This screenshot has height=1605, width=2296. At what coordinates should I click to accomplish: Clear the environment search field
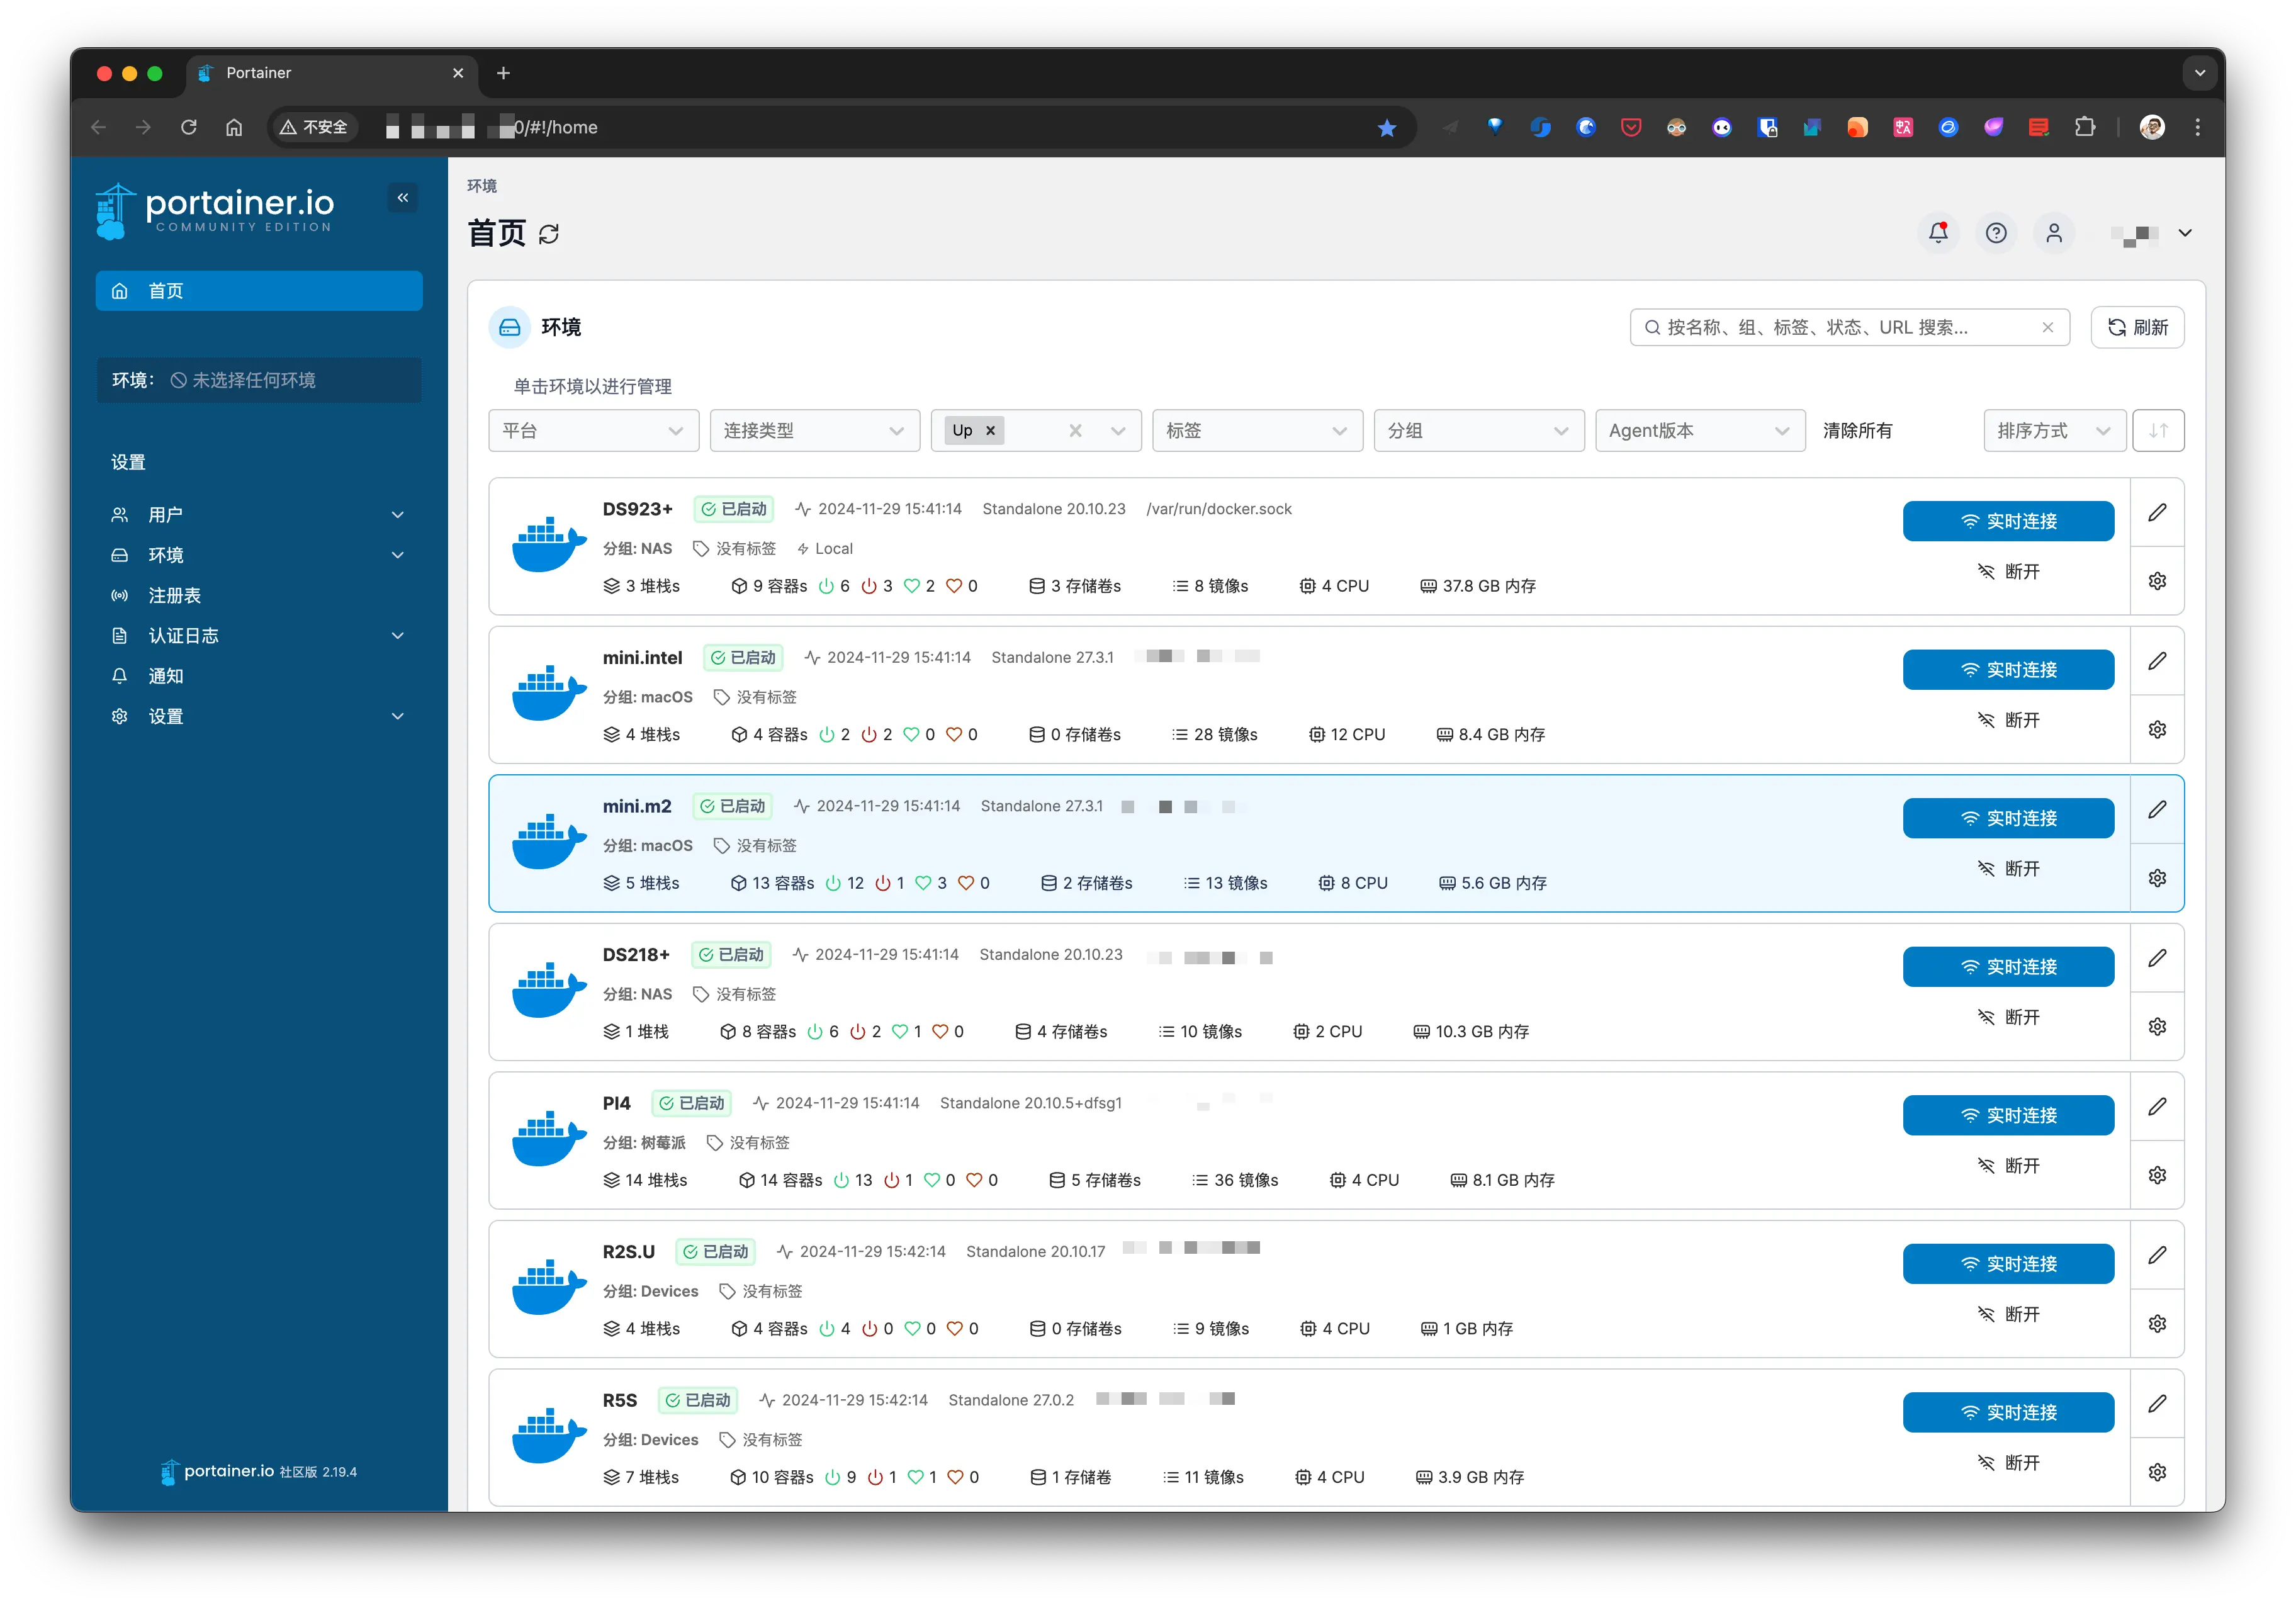(2047, 328)
